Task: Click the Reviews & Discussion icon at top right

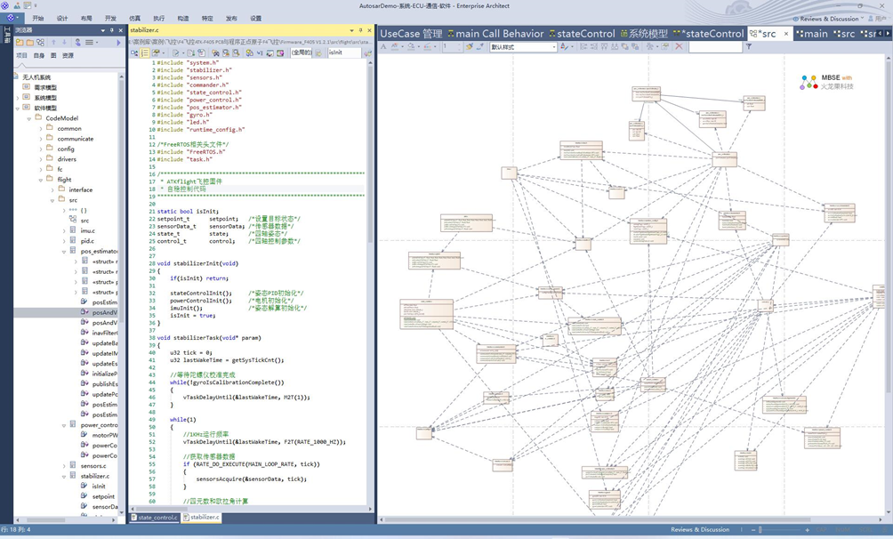Action: coord(796,19)
